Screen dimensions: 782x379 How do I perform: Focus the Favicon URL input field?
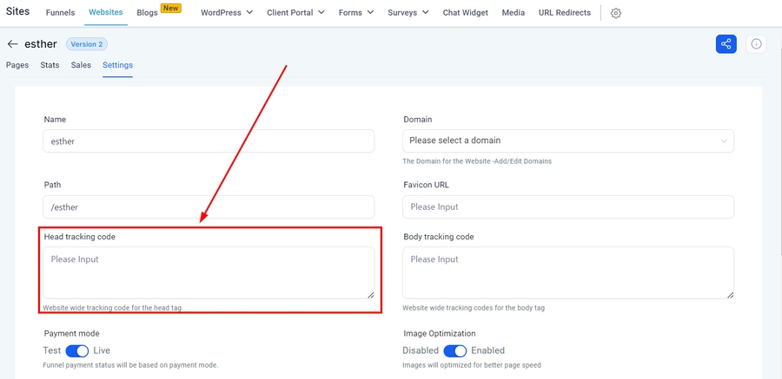568,206
